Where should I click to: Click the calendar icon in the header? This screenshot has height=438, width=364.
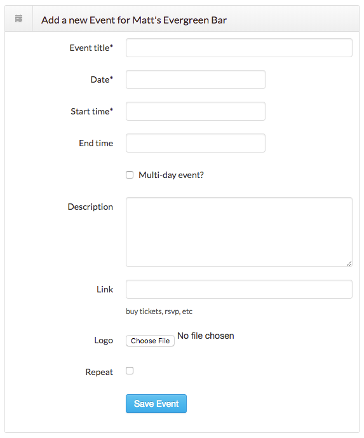tap(18, 19)
